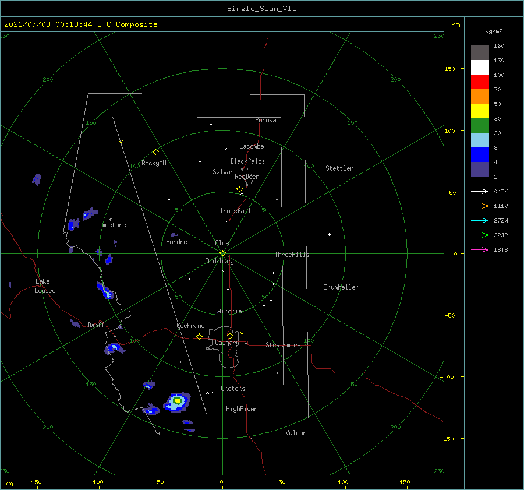The width and height of the screenshot is (524, 490).
Task: Pick the purple 2-4 legend swatch
Action: coord(480,170)
